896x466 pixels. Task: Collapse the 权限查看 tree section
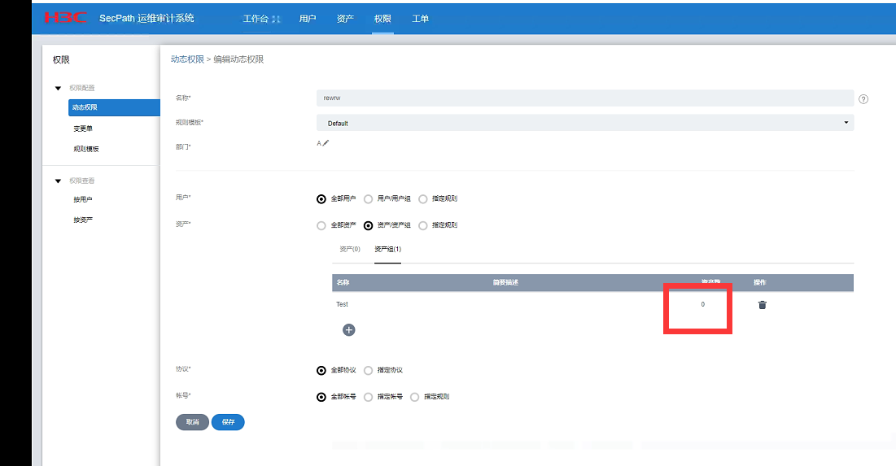click(x=58, y=181)
